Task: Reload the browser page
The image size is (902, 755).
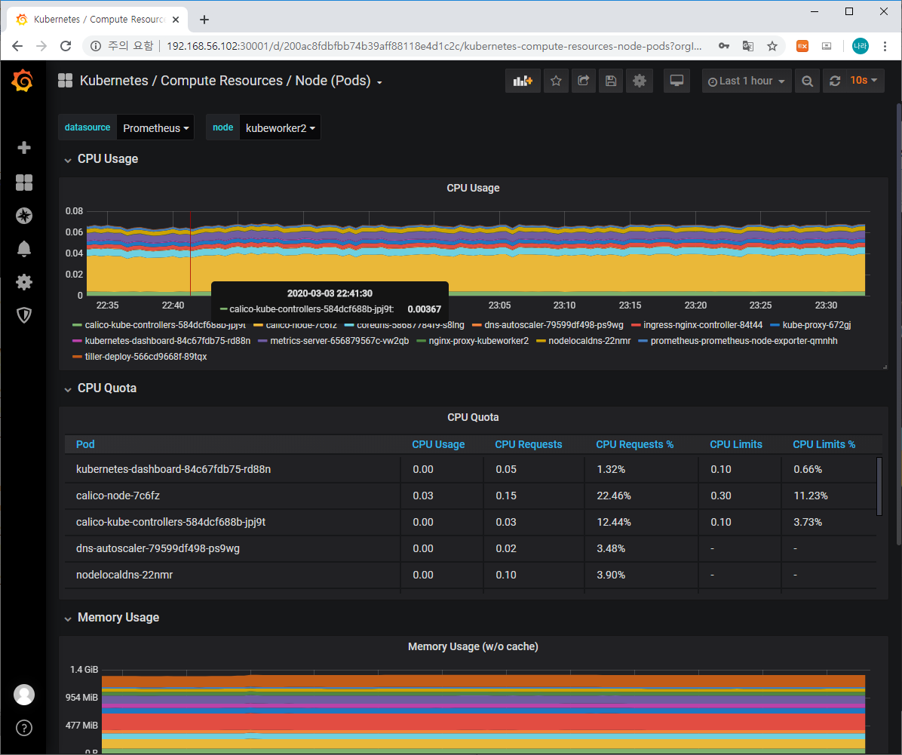Action: pyautogui.click(x=66, y=46)
